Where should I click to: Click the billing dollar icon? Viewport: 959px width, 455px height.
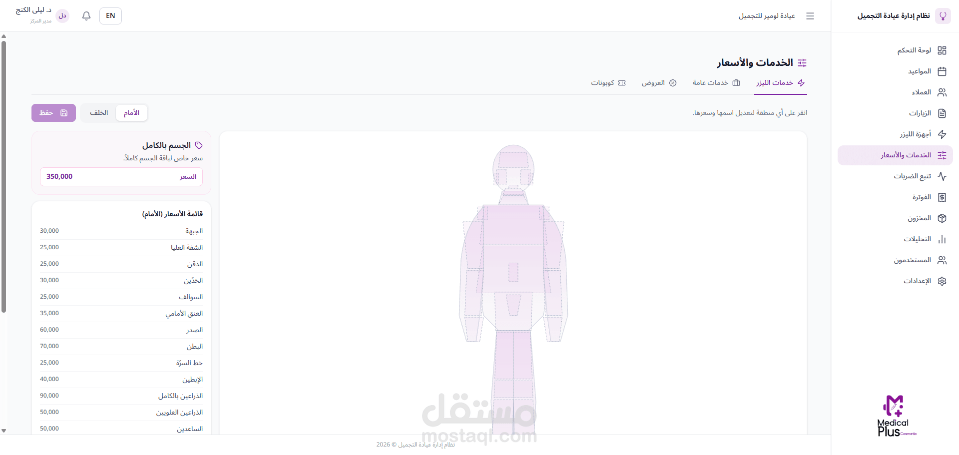point(942,197)
